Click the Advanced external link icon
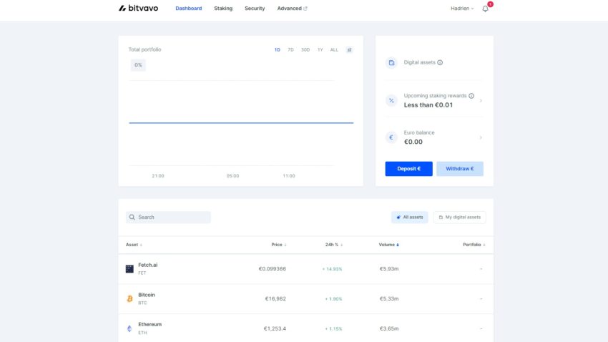The width and height of the screenshot is (608, 342). (x=305, y=9)
